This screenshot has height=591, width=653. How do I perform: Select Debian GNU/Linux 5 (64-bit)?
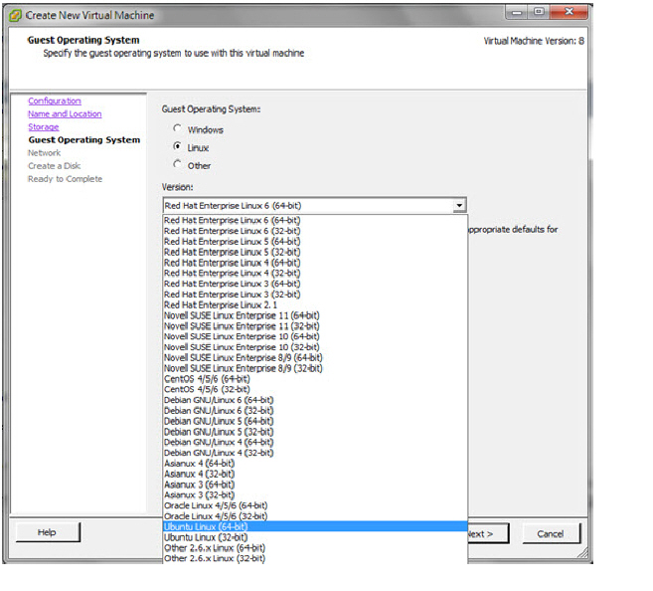tap(315, 422)
